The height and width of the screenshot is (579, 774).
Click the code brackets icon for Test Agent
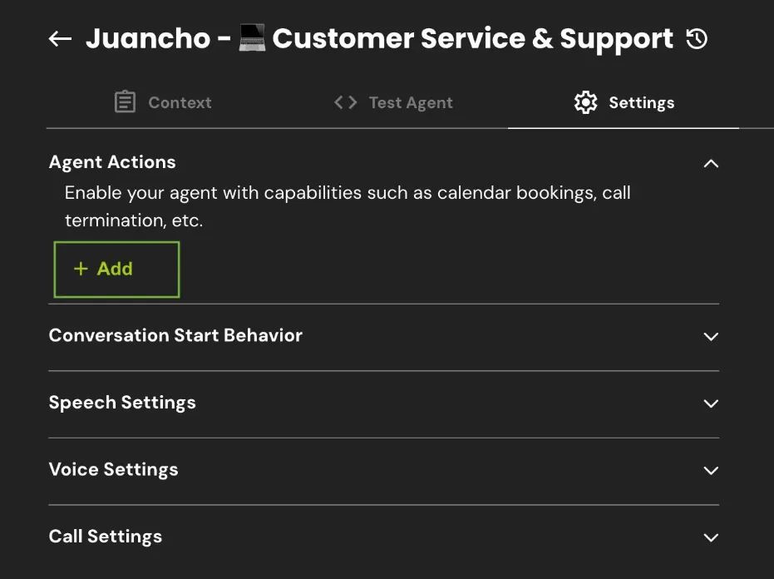click(x=345, y=102)
